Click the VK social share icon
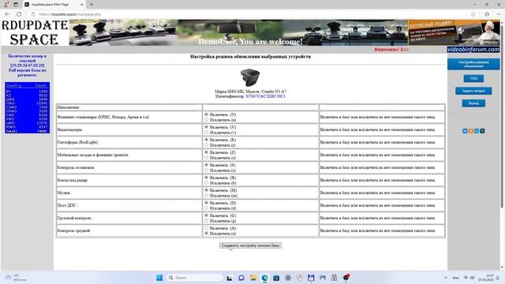Image resolution: width=505 pixels, height=284 pixels. point(465,131)
